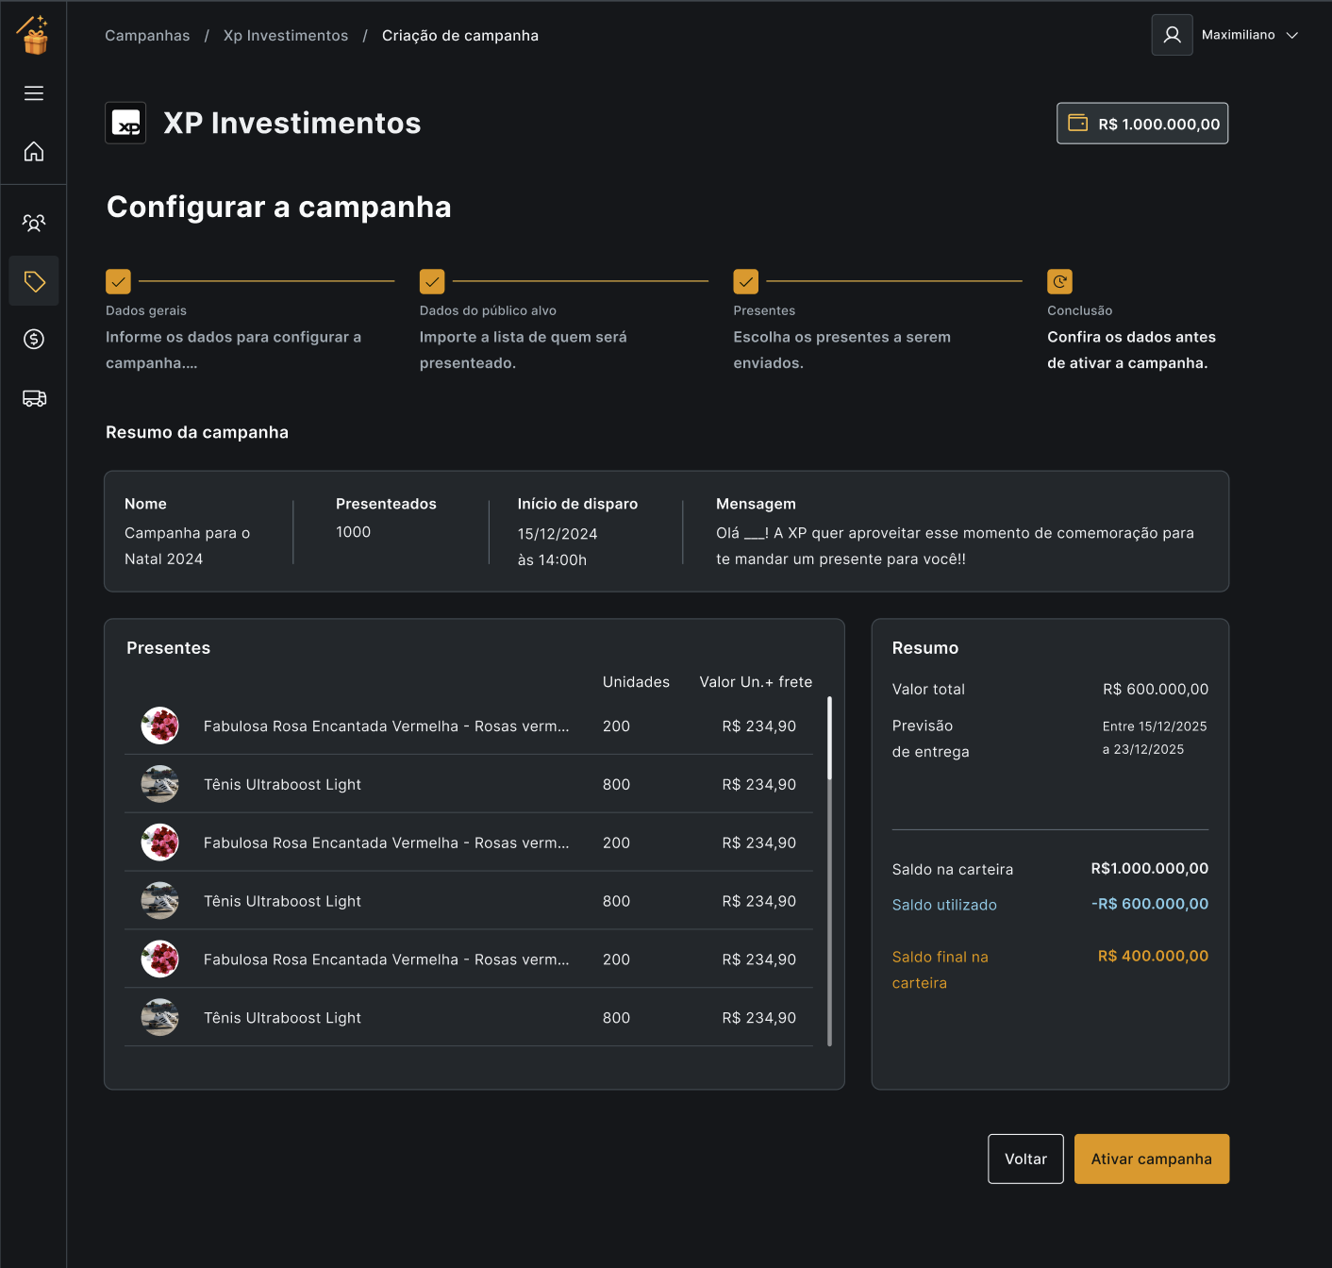Viewport: 1332px width, 1268px height.
Task: Click the 'Campanha para o Natal 2024' name value
Action: pos(188,546)
